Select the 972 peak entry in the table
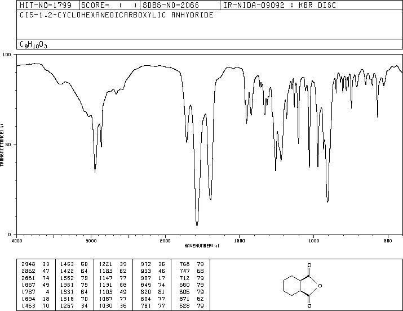This screenshot has width=403, height=311. pos(153,264)
